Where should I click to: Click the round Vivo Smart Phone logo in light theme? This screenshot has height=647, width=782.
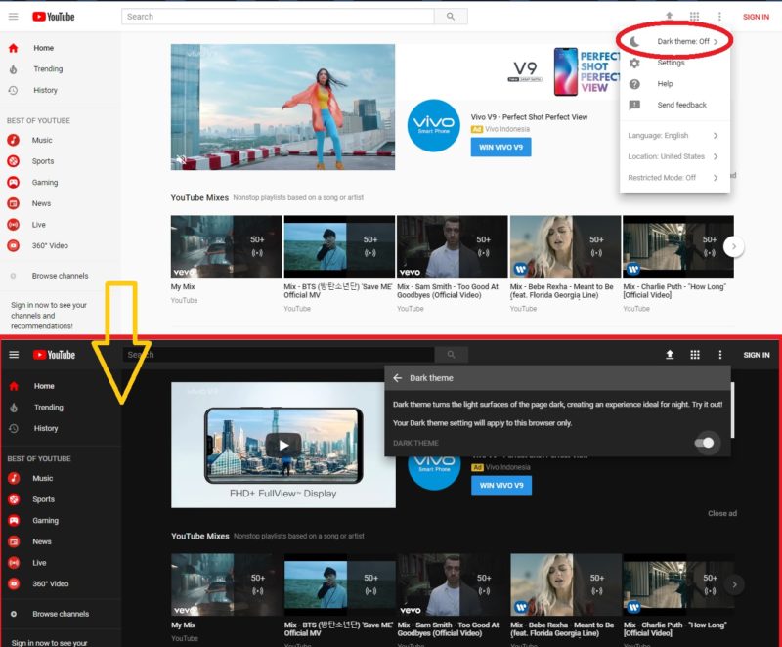433,125
